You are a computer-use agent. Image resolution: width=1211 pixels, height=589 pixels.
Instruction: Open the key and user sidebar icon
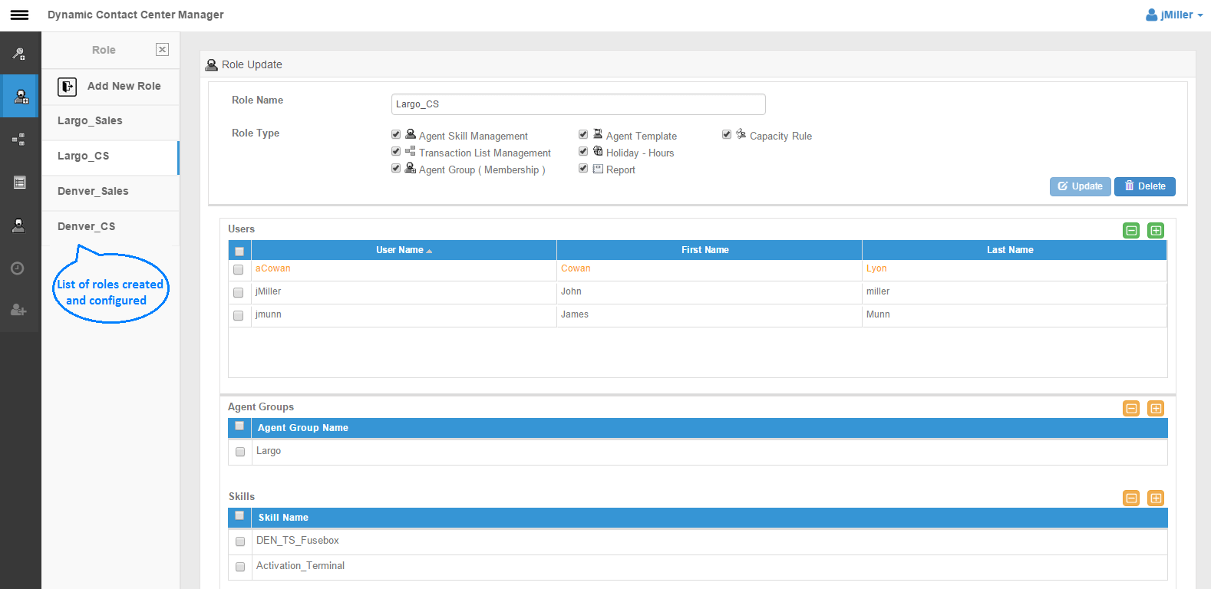tap(19, 54)
